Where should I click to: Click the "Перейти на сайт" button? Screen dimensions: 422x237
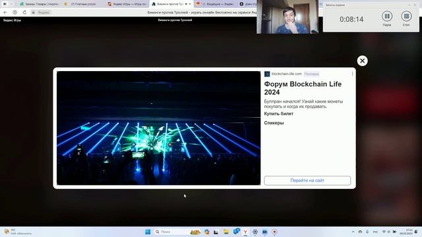point(307,180)
